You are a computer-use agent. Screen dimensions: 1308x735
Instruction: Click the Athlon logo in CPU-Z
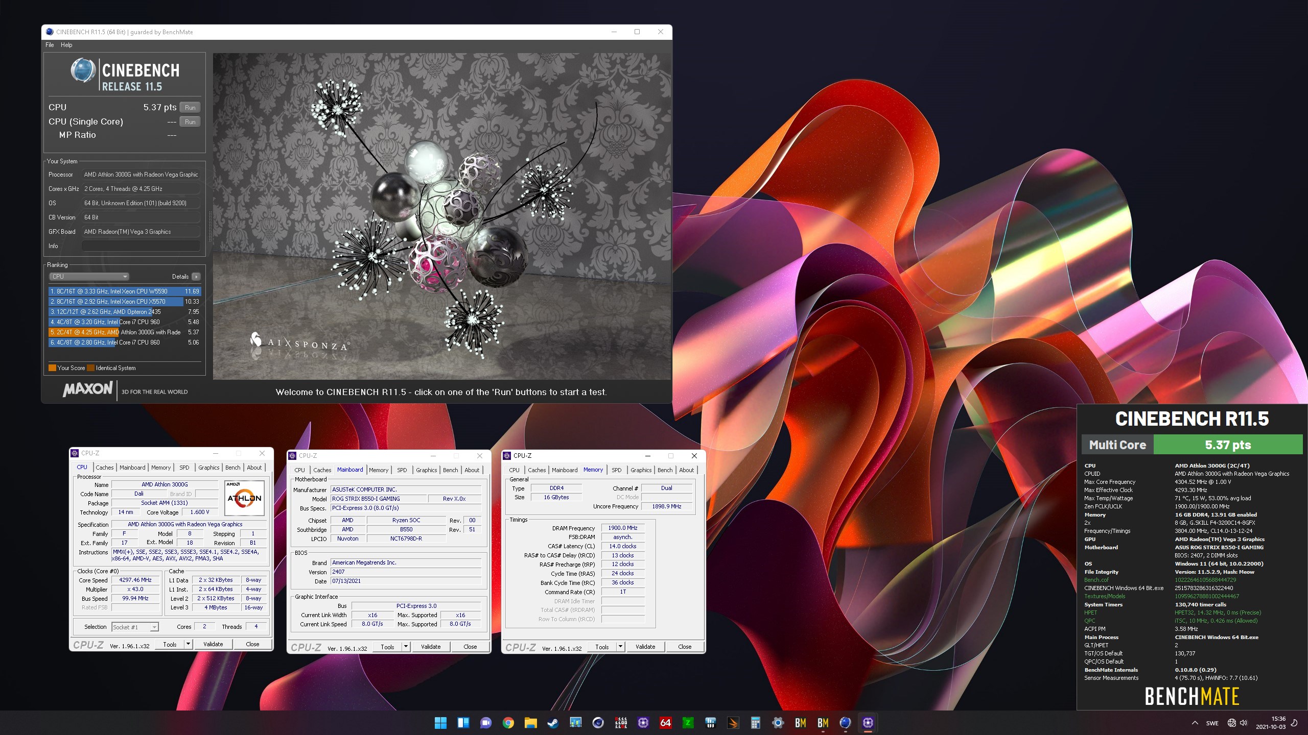click(x=244, y=498)
